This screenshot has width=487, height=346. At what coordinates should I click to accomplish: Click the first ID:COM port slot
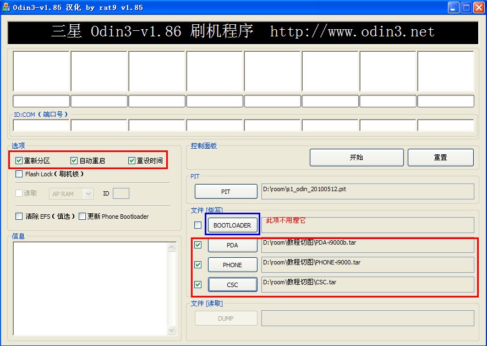coord(41,125)
